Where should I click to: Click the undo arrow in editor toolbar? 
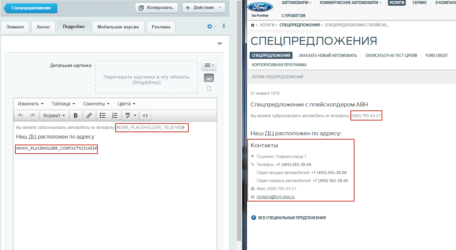click(x=20, y=115)
